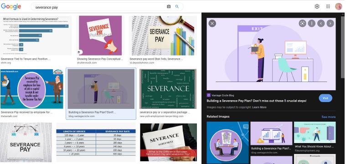
Task: Click the Learn More copyright link
Action: click(x=259, y=107)
